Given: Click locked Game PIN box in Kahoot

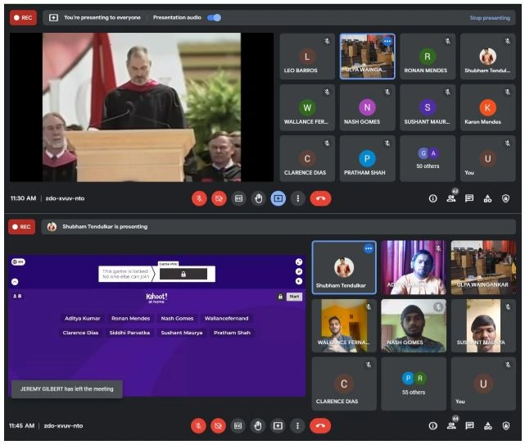Looking at the screenshot, I should tap(183, 274).
